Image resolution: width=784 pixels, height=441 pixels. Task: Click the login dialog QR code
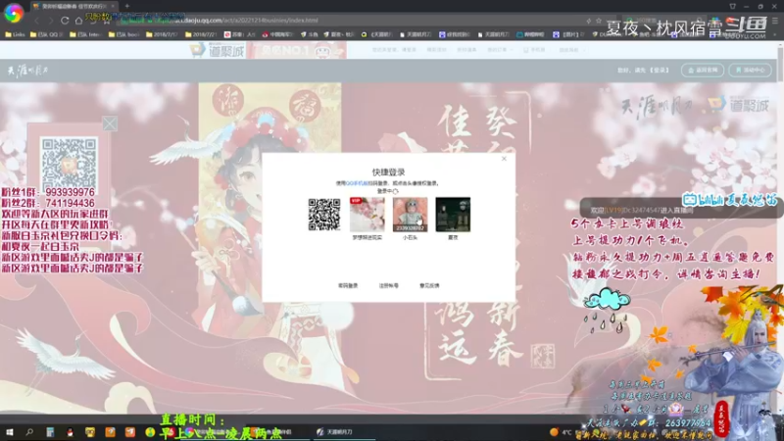click(324, 215)
